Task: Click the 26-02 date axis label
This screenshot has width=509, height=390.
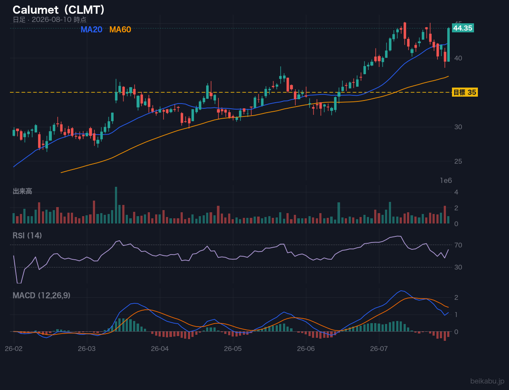Action: [x=14, y=349]
